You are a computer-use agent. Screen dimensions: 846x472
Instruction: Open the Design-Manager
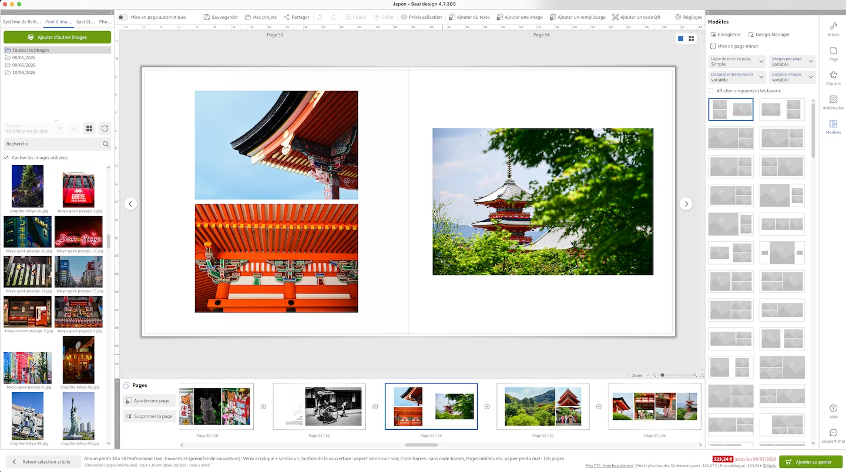tap(769, 35)
